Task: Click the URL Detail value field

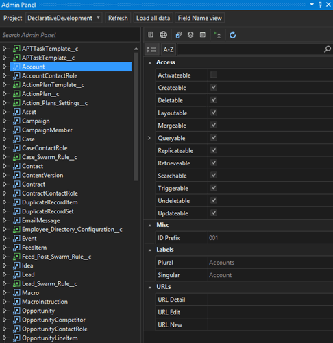Action: tap(271, 300)
